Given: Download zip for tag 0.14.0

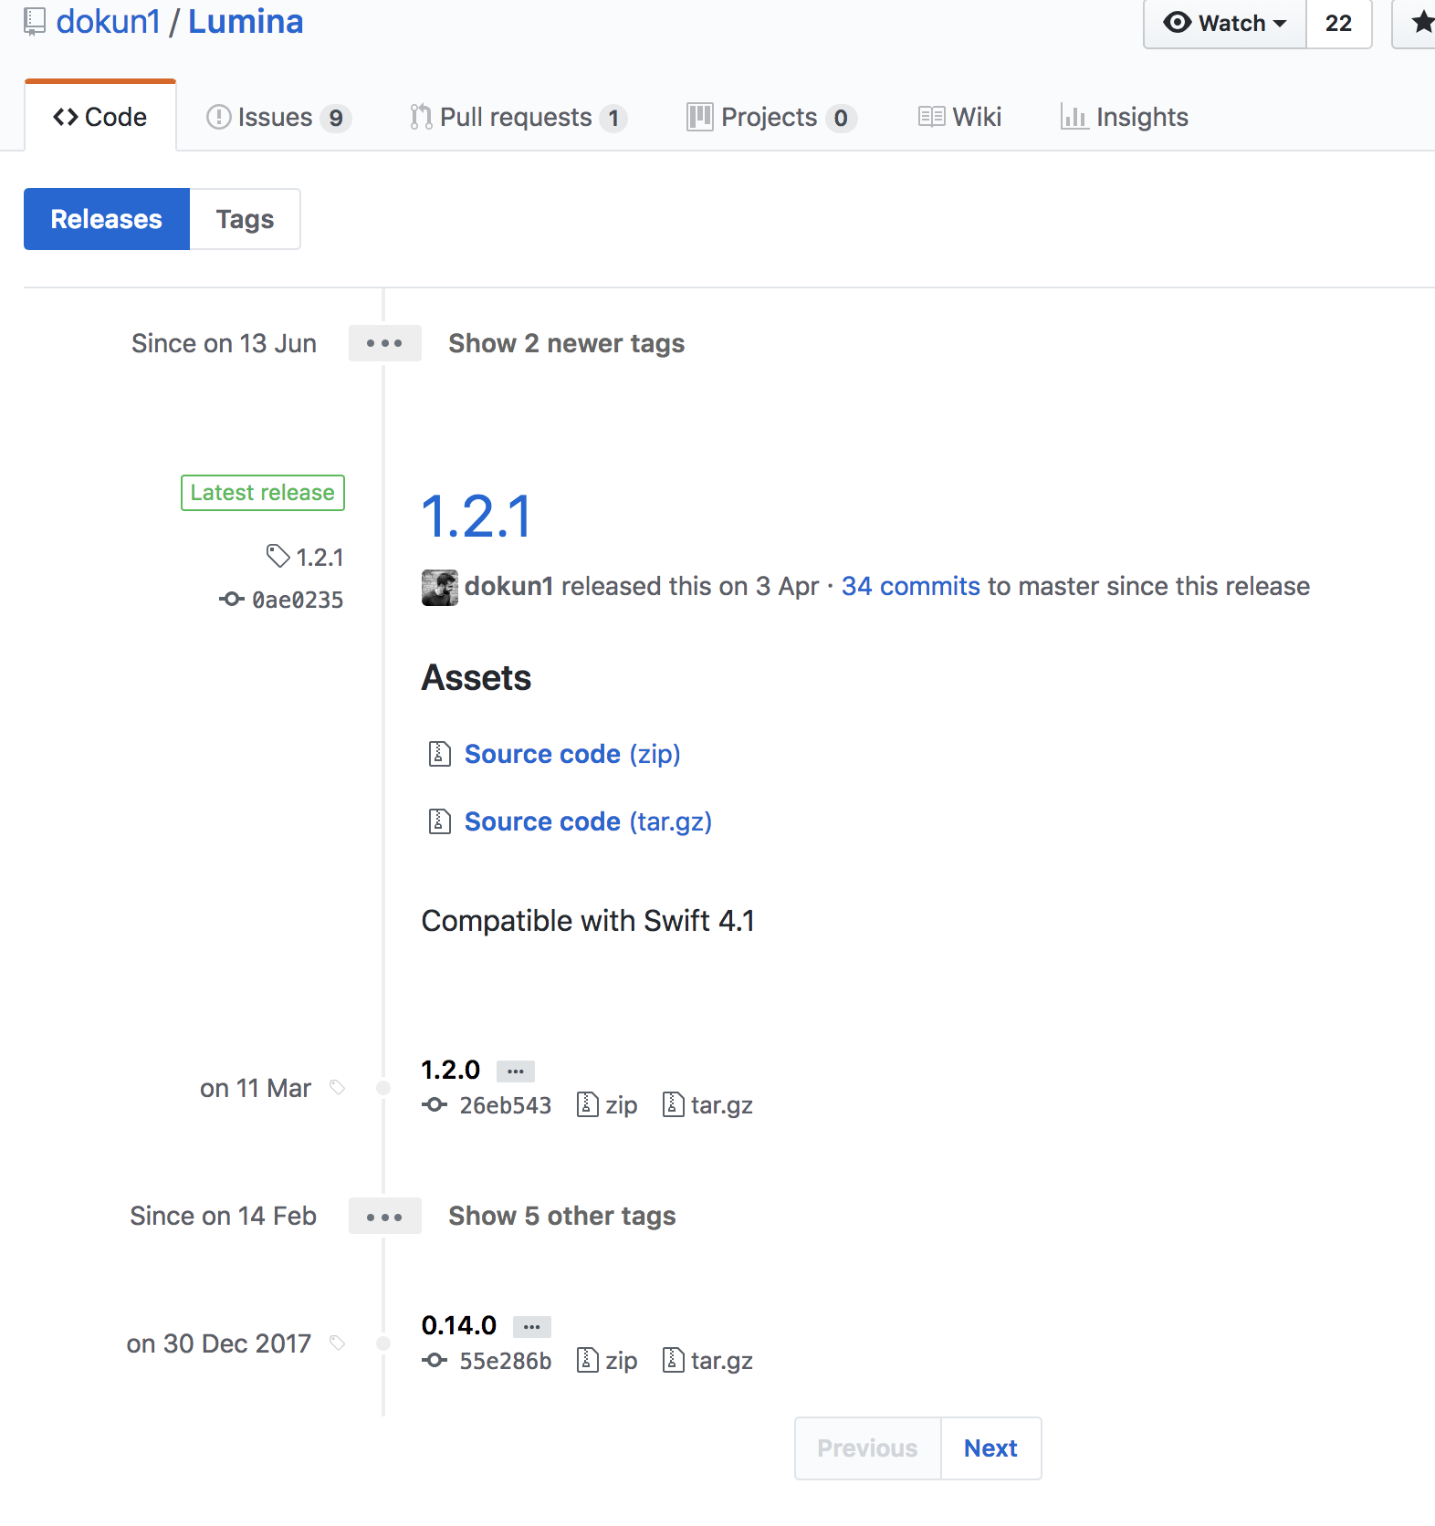Looking at the screenshot, I should tap(608, 1361).
